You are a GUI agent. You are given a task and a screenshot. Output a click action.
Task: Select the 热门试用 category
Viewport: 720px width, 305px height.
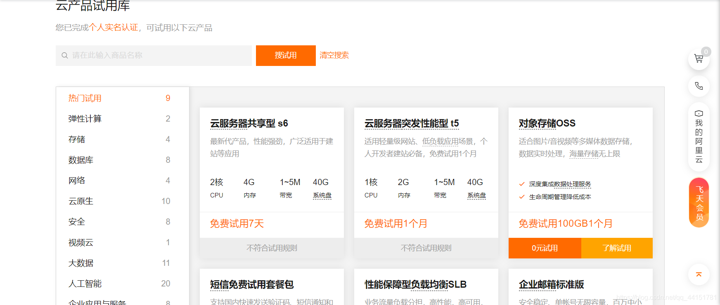click(123, 98)
